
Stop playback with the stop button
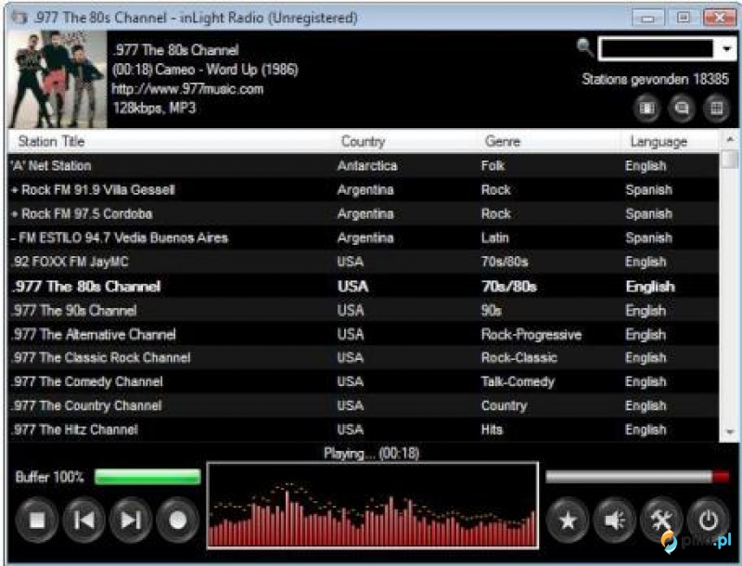37,521
